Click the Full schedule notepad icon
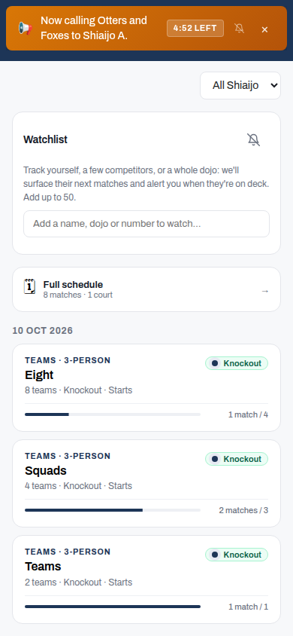The width and height of the screenshot is (293, 636). coord(29,286)
